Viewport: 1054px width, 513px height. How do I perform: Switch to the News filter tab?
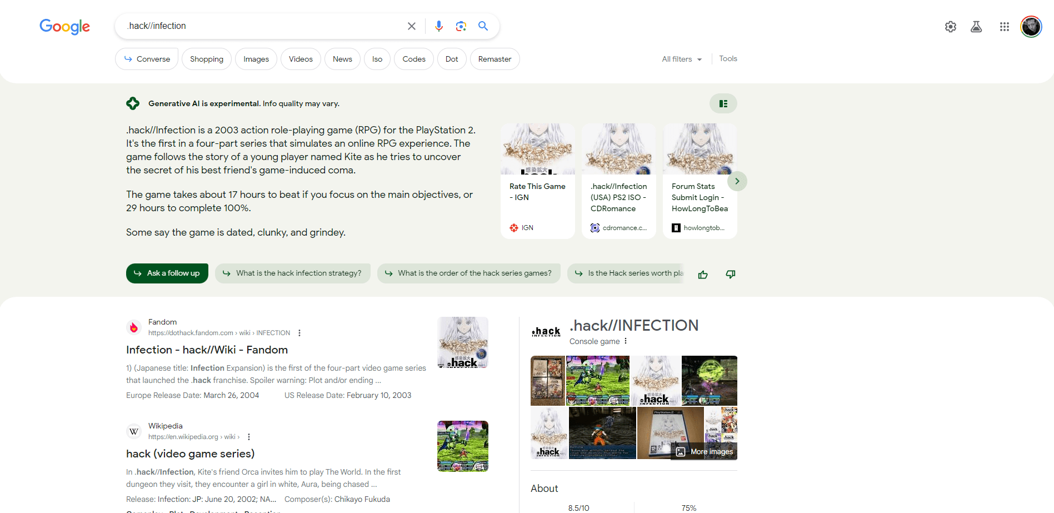pos(342,58)
